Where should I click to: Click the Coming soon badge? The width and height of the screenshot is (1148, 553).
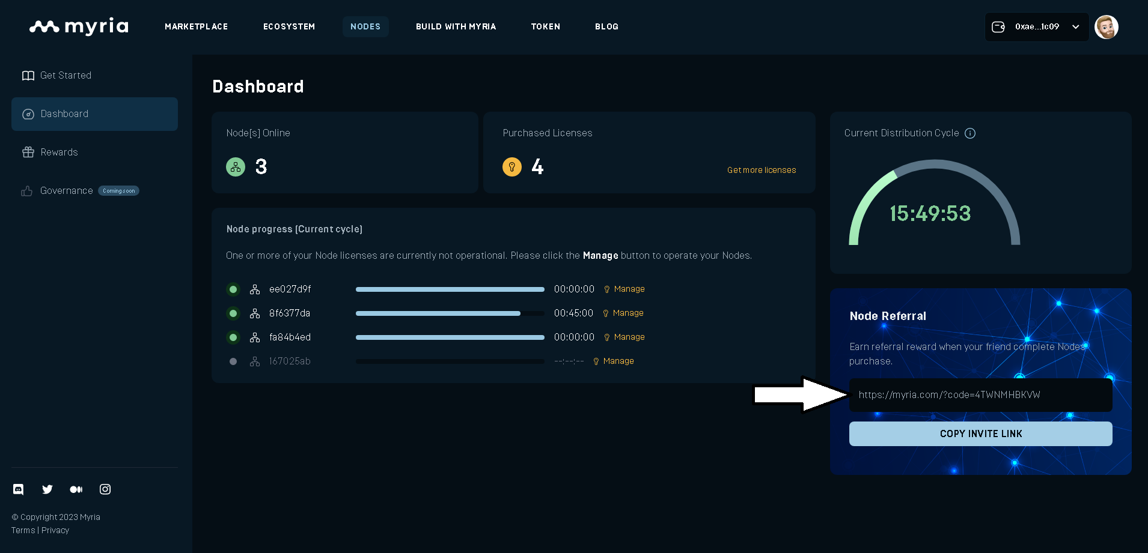pos(119,191)
